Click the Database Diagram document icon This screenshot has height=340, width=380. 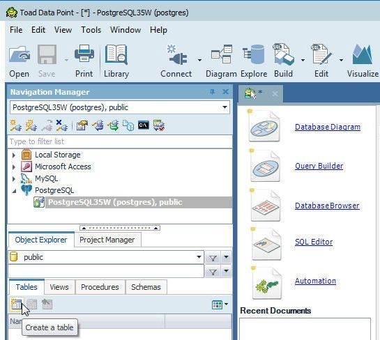point(264,126)
